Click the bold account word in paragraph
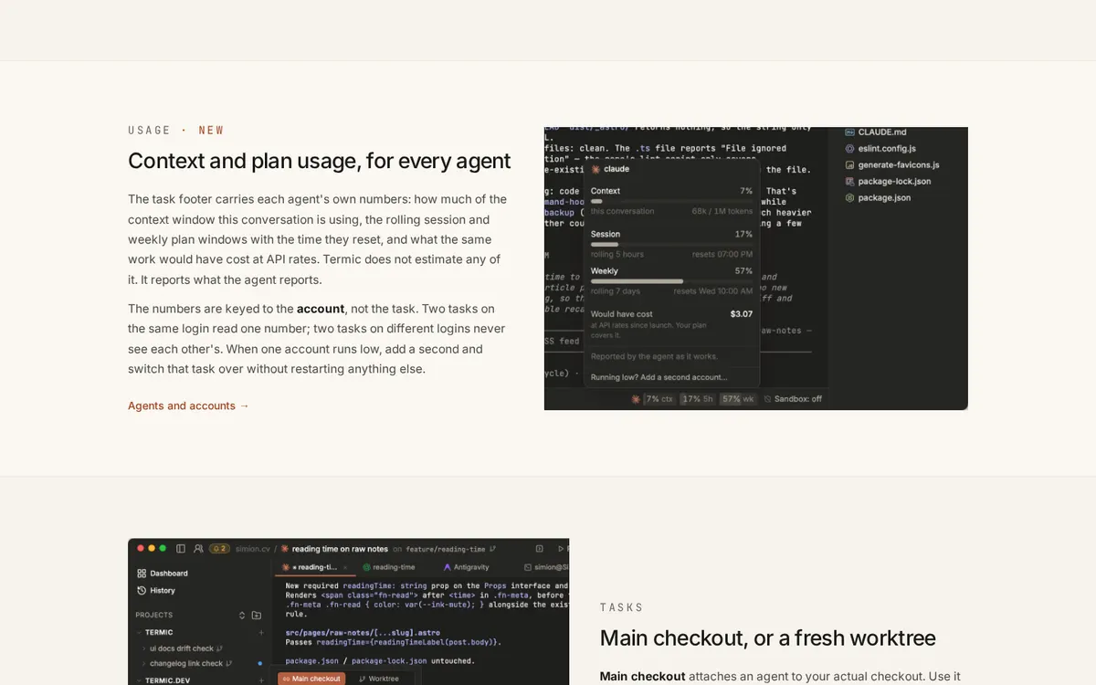Image resolution: width=1096 pixels, height=685 pixels. click(x=321, y=309)
